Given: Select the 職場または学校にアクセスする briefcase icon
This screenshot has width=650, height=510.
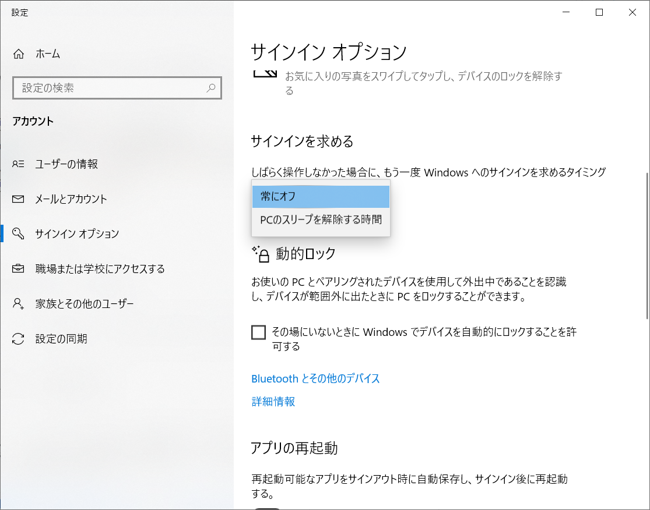Looking at the screenshot, I should pyautogui.click(x=18, y=268).
